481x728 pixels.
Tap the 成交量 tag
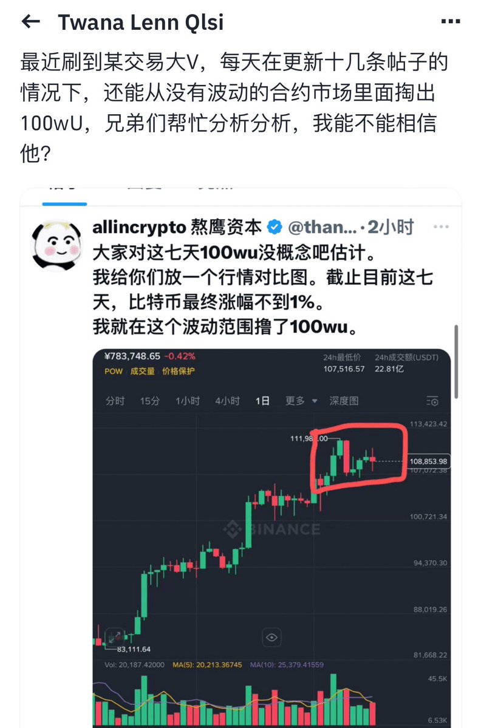click(142, 371)
